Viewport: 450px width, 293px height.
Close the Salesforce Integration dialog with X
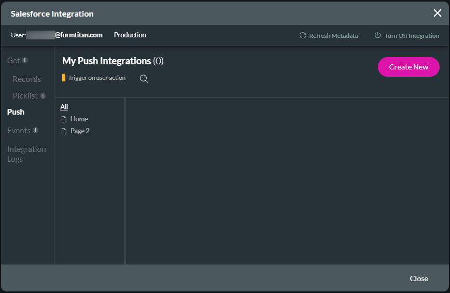438,13
